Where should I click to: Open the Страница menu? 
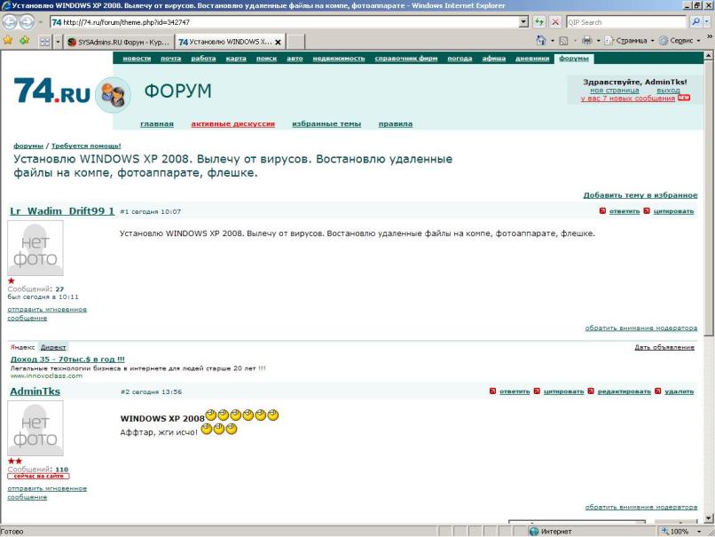[629, 41]
